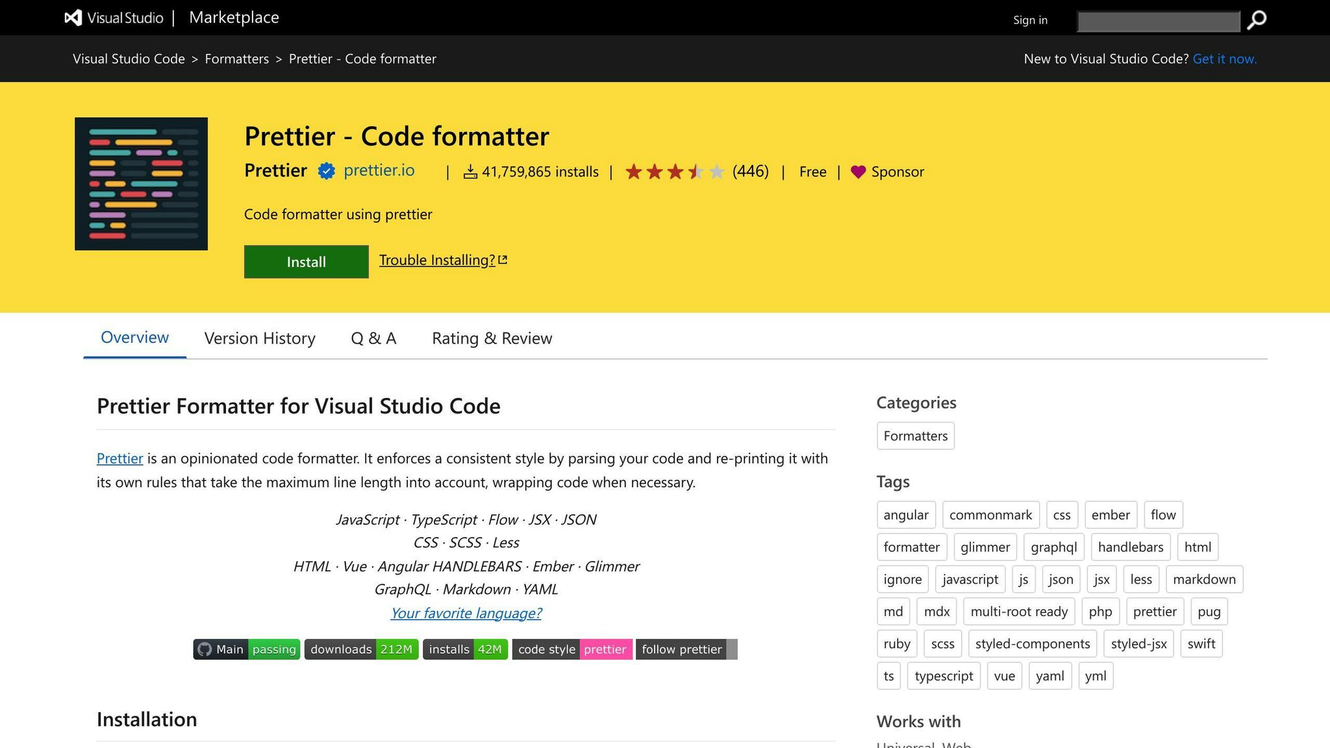Click the Prettier extension thumbnail image
The height and width of the screenshot is (748, 1330).
coord(140,184)
